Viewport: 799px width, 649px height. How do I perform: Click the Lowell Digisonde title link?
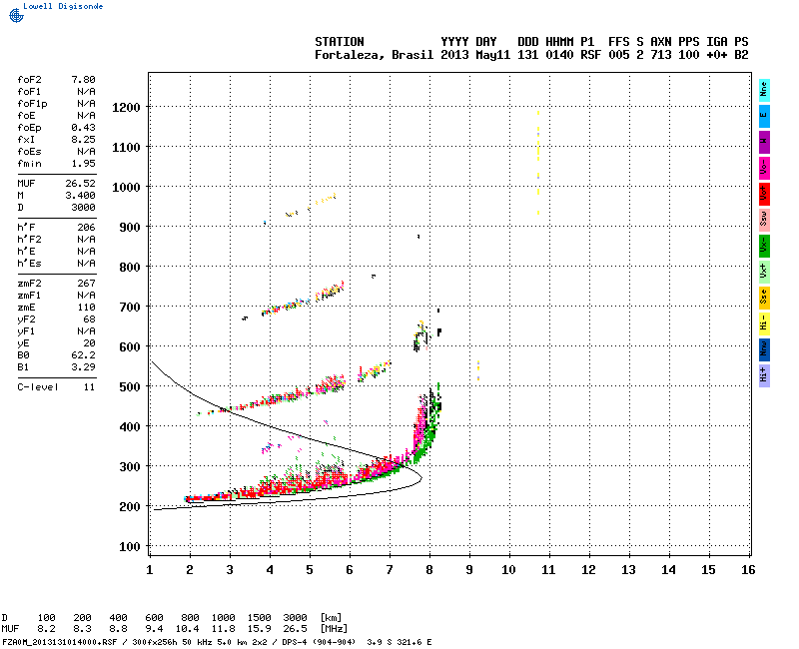(x=63, y=6)
